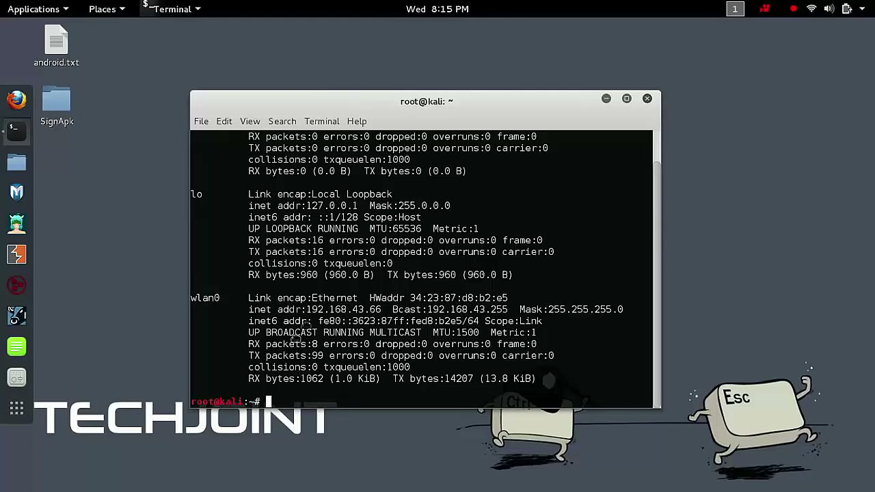Open the Wi-Fi network indicator
The image size is (875, 492).
(811, 9)
